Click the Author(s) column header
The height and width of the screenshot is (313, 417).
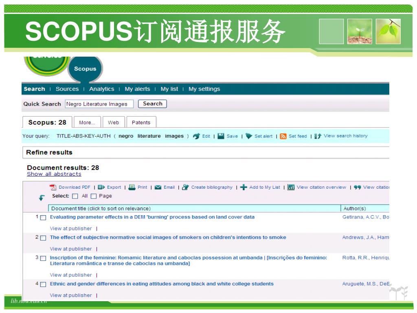pos(365,208)
